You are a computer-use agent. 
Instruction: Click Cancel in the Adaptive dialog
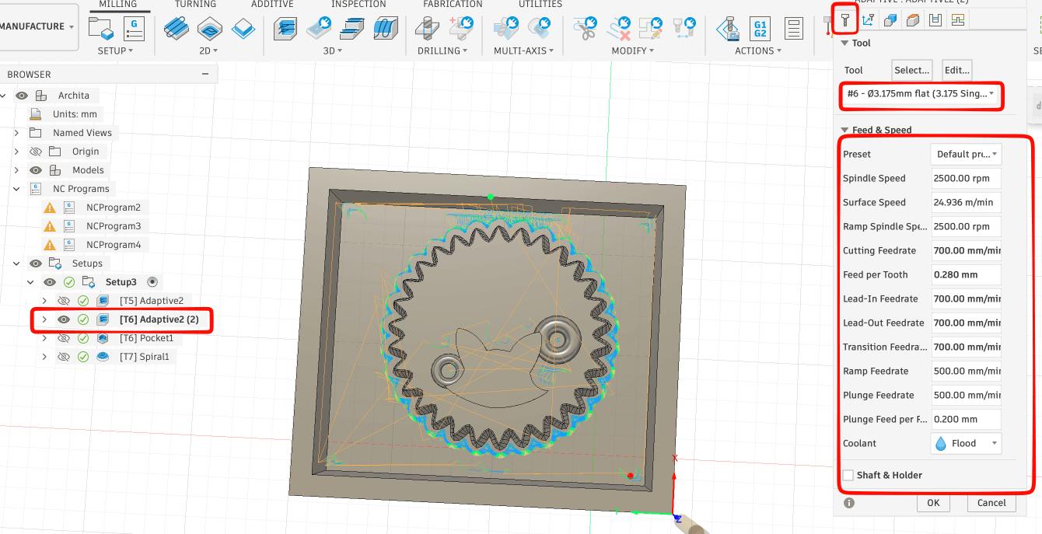click(x=991, y=502)
